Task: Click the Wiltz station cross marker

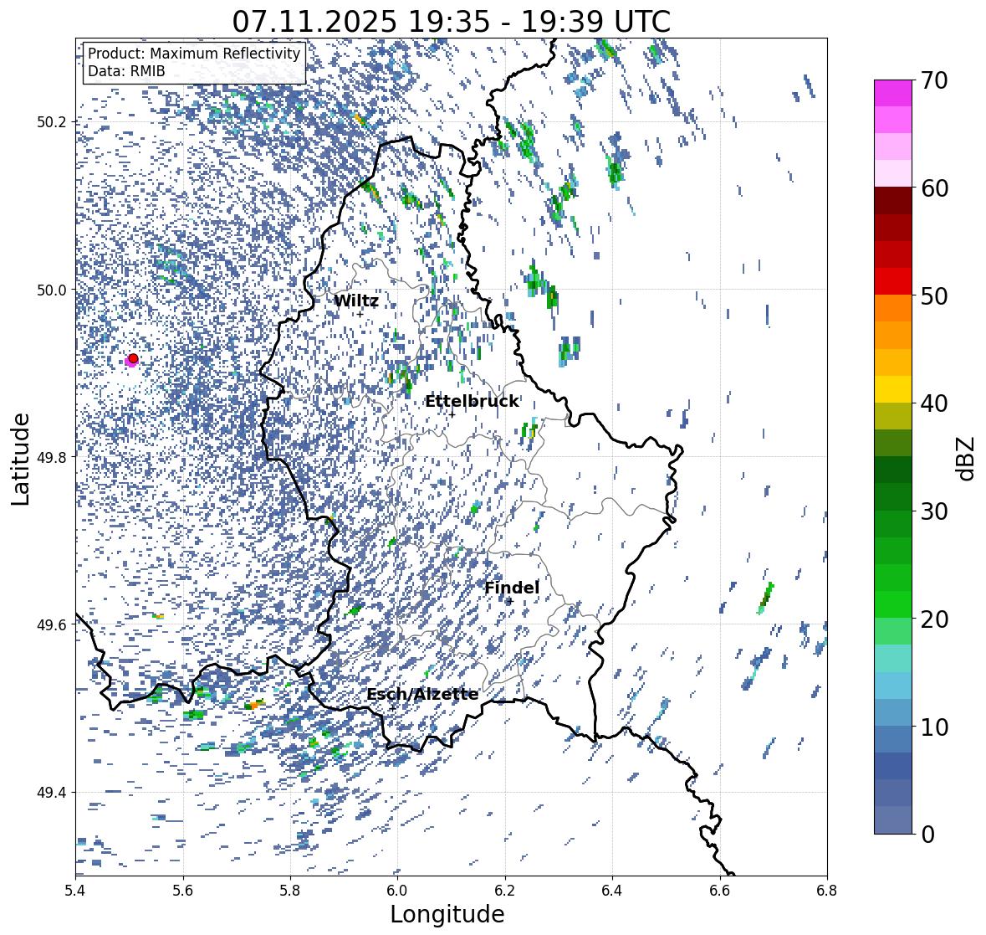Action: click(360, 314)
